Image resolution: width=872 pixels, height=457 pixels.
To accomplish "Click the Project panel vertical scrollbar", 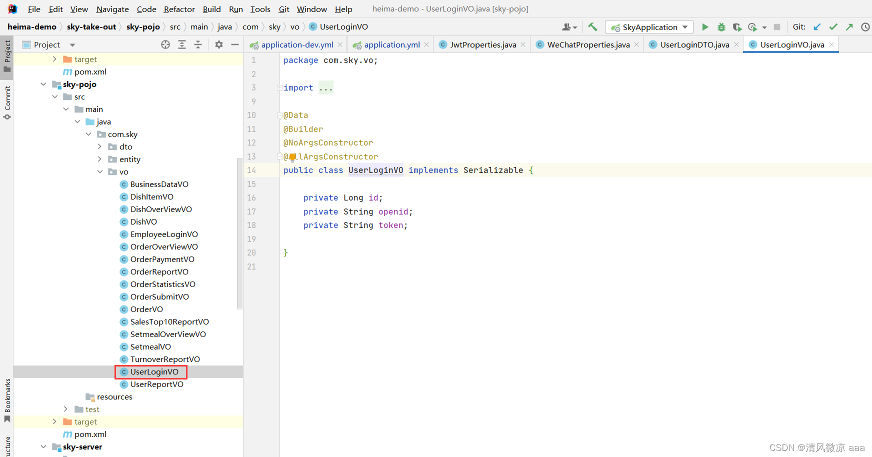I will pos(239,233).
